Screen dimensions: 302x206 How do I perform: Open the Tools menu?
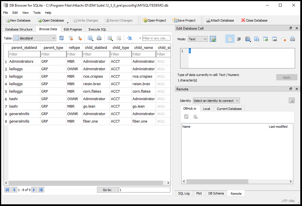37,13
